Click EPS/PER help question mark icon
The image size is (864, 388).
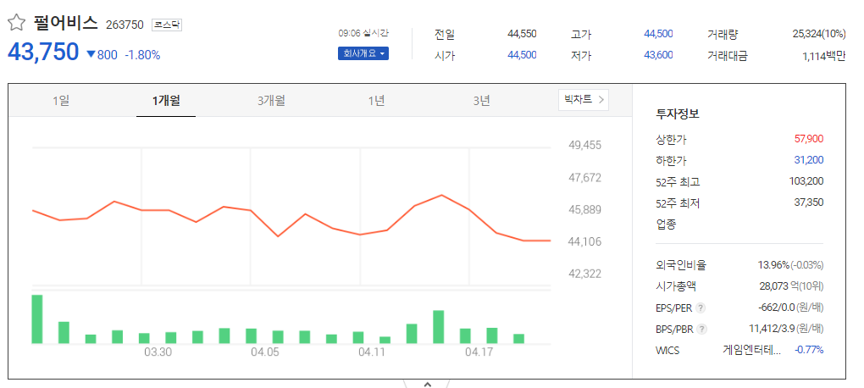[701, 308]
